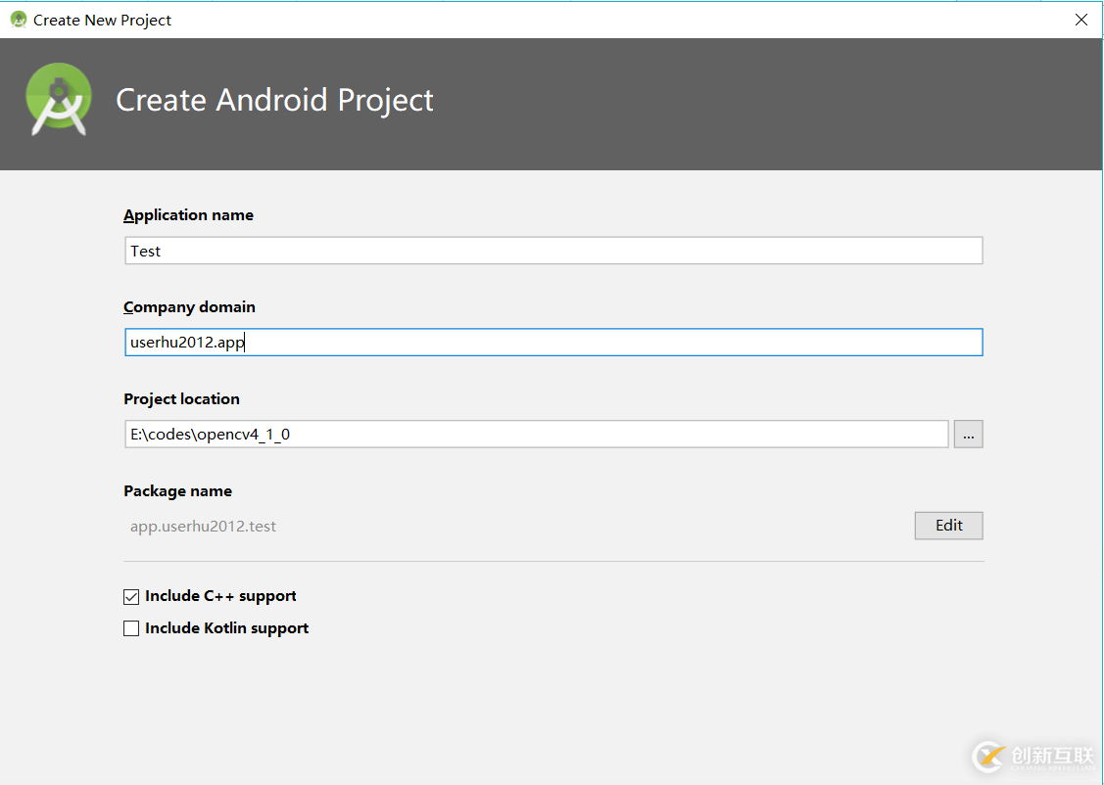This screenshot has width=1104, height=785.
Task: Click the Android Studio logo in the header banner
Action: pos(58,99)
